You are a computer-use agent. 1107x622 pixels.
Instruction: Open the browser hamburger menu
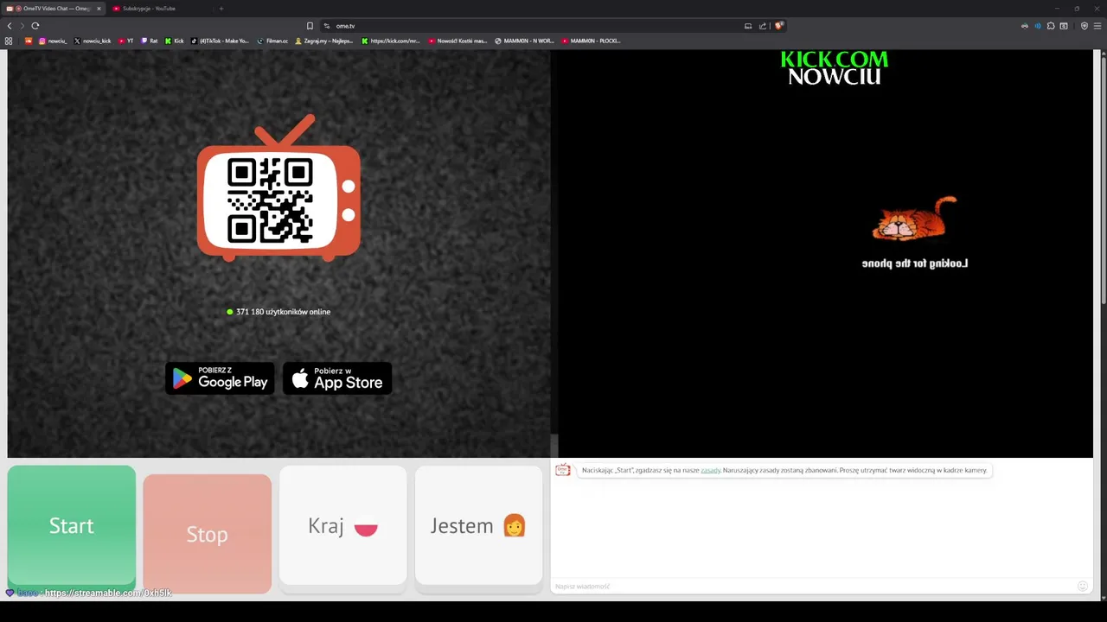(1097, 26)
